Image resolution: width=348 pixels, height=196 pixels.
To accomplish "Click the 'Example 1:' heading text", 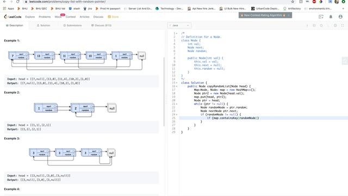I will [12, 41].
